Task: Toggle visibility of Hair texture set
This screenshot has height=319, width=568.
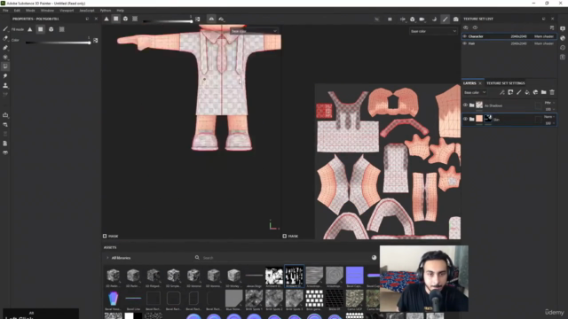Action: (465, 43)
